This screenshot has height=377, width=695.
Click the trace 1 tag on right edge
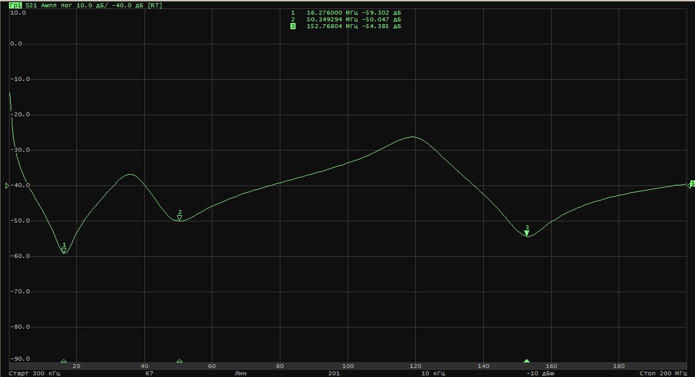point(692,184)
